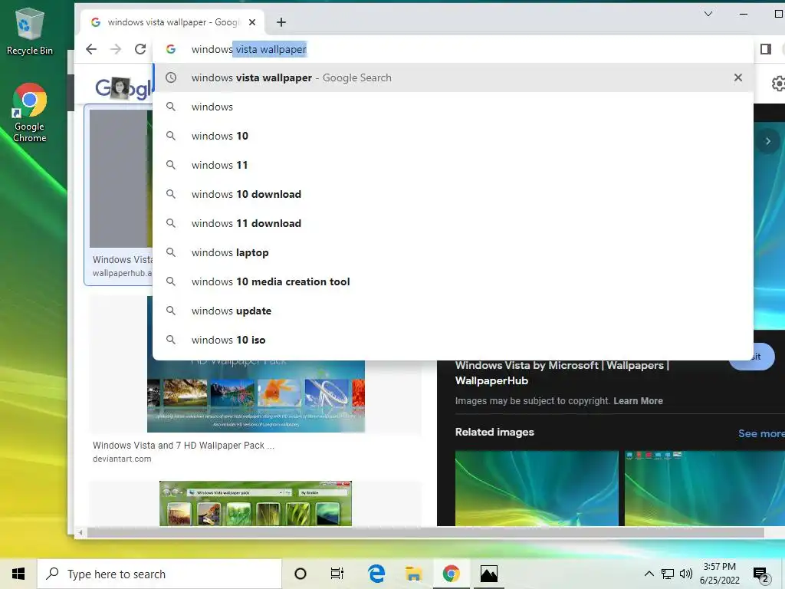This screenshot has height=589, width=785.
Task: Open Task View on the taskbar
Action: (x=337, y=574)
